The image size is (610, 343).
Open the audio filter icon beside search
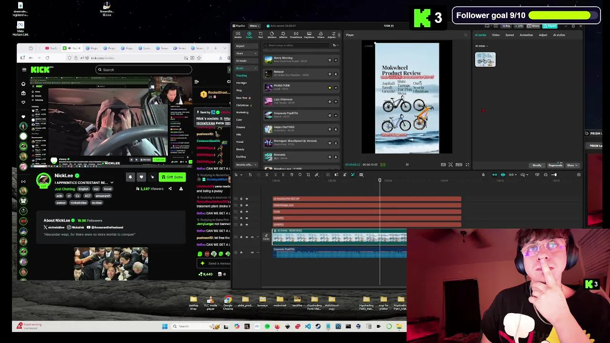335,45
